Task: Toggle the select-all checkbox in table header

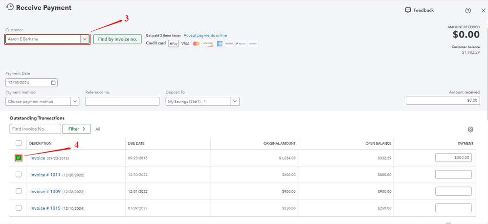Action: point(19,143)
